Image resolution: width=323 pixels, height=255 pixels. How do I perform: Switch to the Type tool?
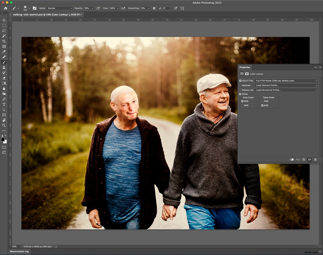(4, 104)
